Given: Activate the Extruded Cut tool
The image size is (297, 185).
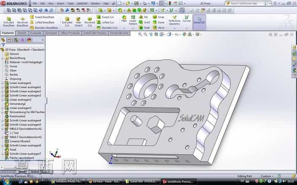Looking at the screenshot, I should [x=67, y=22].
